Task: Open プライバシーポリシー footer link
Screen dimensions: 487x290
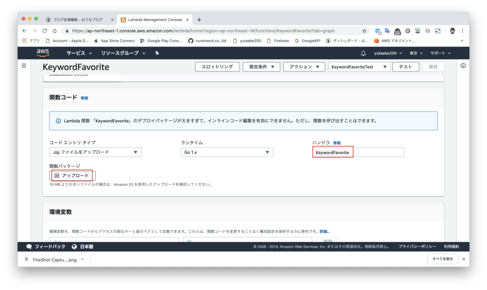Action: click(x=417, y=247)
